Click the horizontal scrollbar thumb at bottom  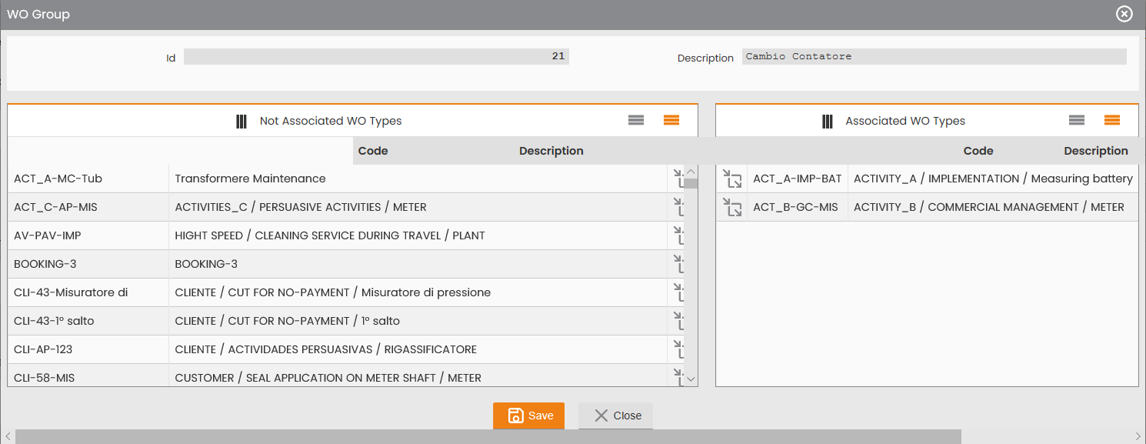(x=488, y=437)
